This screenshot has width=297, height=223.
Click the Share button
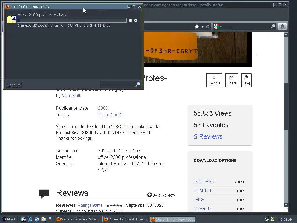tap(232, 80)
